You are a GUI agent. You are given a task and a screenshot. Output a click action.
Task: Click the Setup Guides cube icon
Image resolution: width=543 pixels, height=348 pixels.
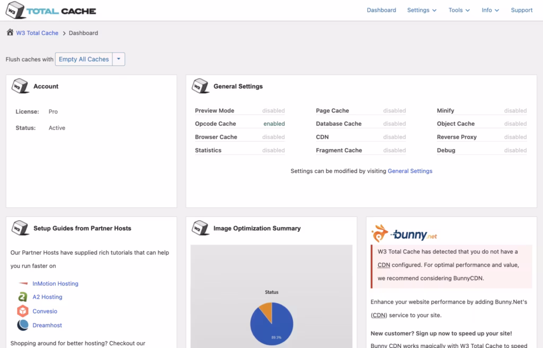20,228
